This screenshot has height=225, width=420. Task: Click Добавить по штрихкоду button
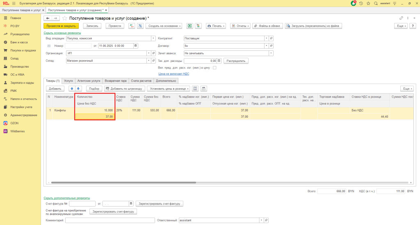tap(125, 89)
